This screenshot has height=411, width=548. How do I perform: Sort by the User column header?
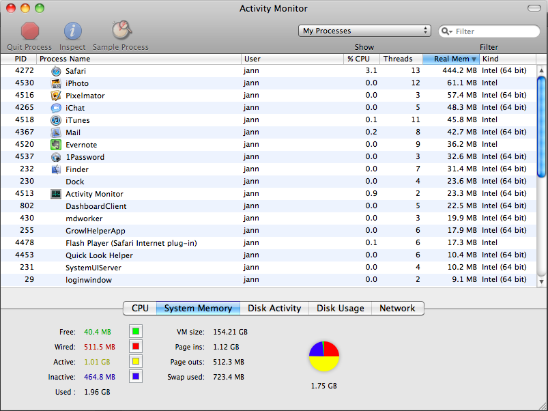[x=292, y=59]
